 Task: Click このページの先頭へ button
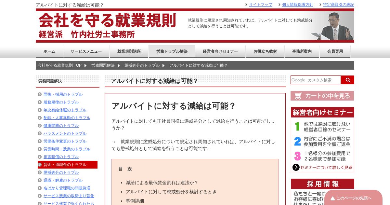click(x=354, y=198)
